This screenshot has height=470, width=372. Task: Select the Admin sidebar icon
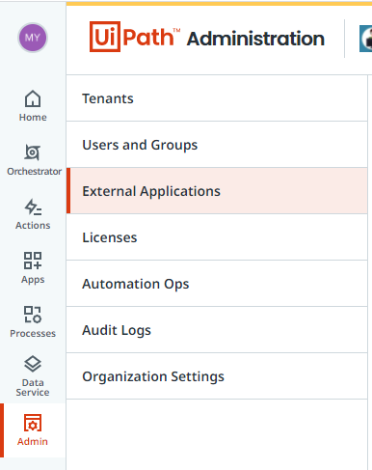coord(33,430)
